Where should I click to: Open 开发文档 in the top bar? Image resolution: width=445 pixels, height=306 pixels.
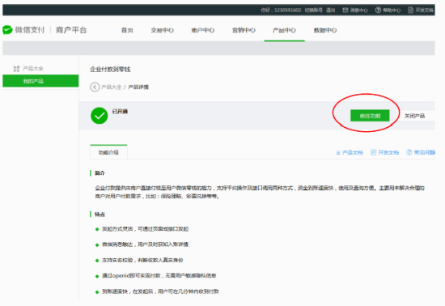[424, 11]
